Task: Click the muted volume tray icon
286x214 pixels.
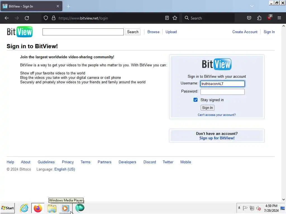Action: (258, 208)
